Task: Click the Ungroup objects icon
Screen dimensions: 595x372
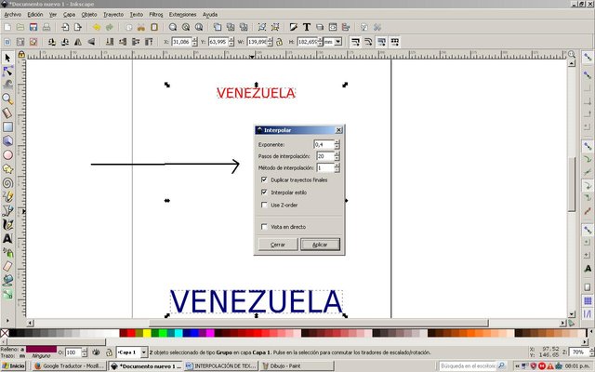Action: (x=275, y=27)
